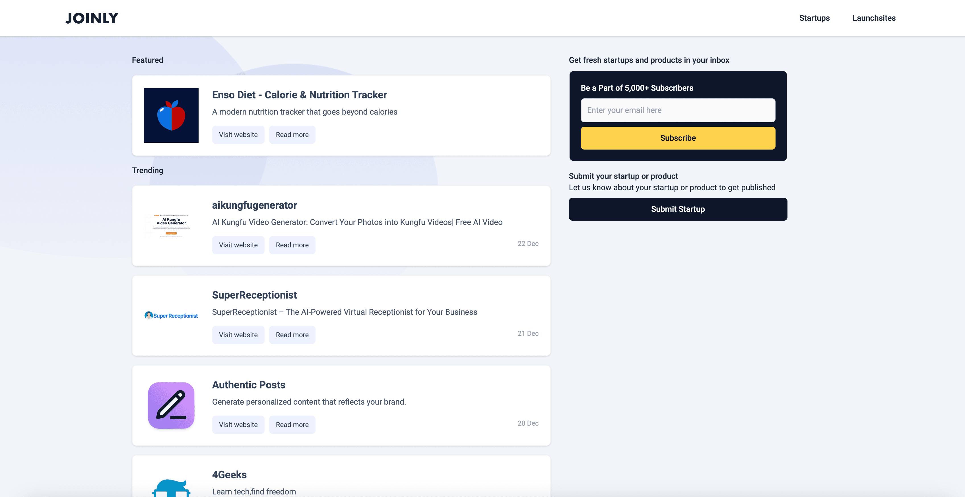Image resolution: width=965 pixels, height=497 pixels.
Task: Click the JOINLY logo
Action: 92,18
